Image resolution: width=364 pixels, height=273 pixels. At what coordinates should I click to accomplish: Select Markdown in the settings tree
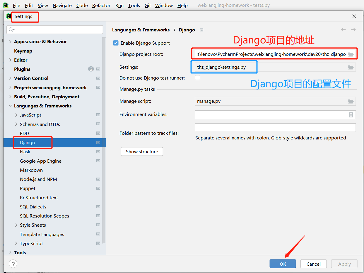click(x=31, y=170)
